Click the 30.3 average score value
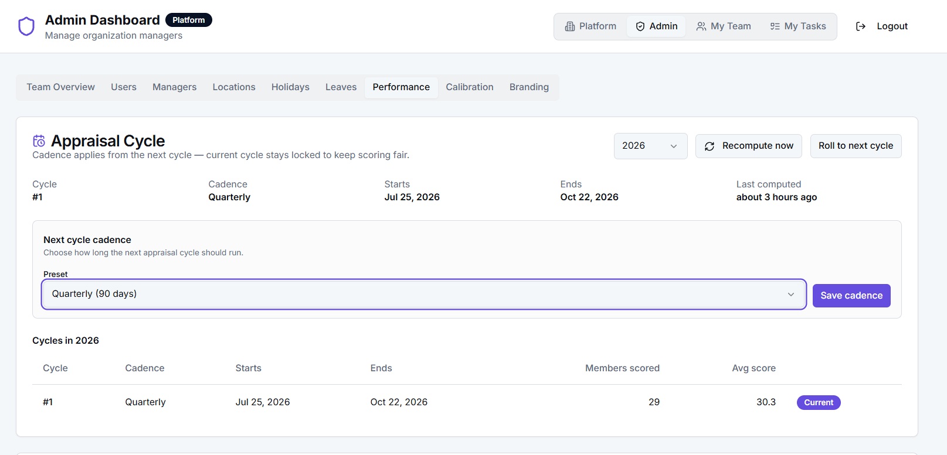Image resolution: width=947 pixels, height=455 pixels. coord(766,402)
